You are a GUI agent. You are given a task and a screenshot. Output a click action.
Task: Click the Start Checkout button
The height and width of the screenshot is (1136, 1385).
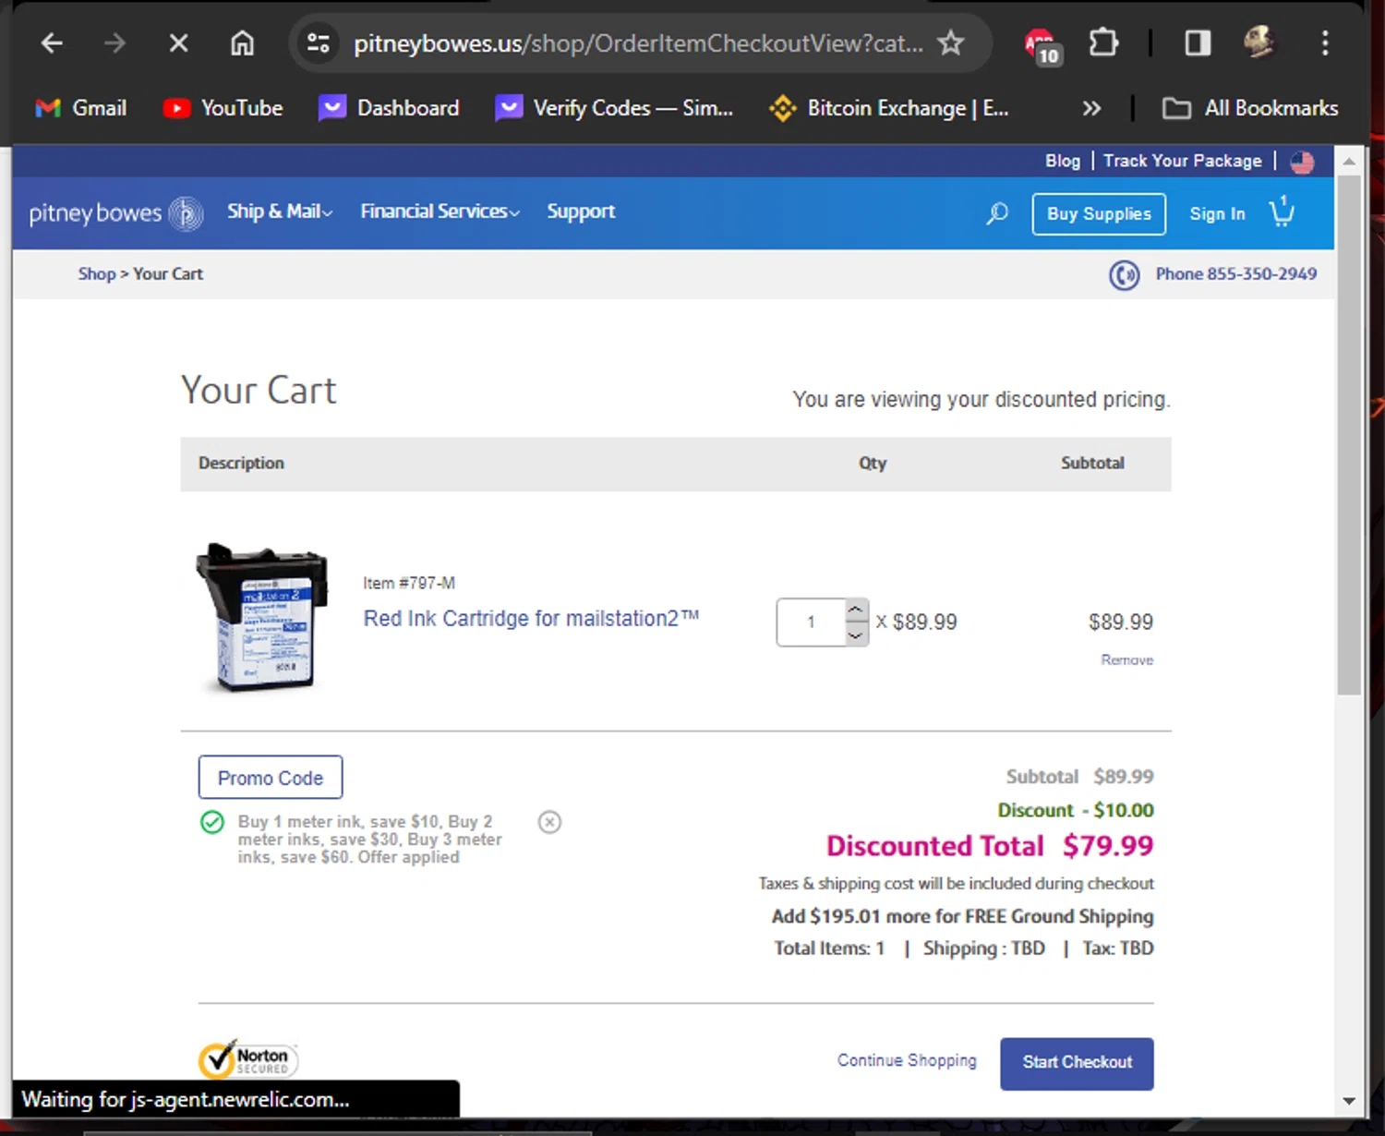pos(1077,1063)
